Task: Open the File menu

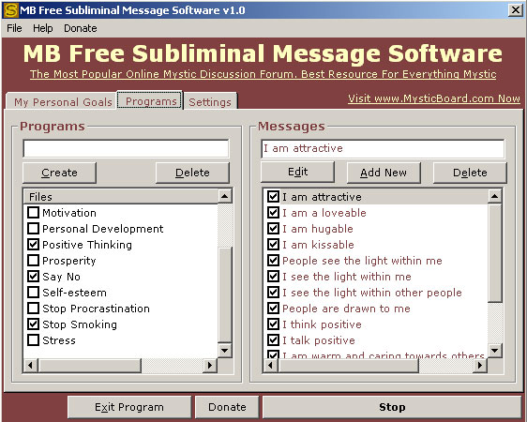Action: [x=14, y=28]
